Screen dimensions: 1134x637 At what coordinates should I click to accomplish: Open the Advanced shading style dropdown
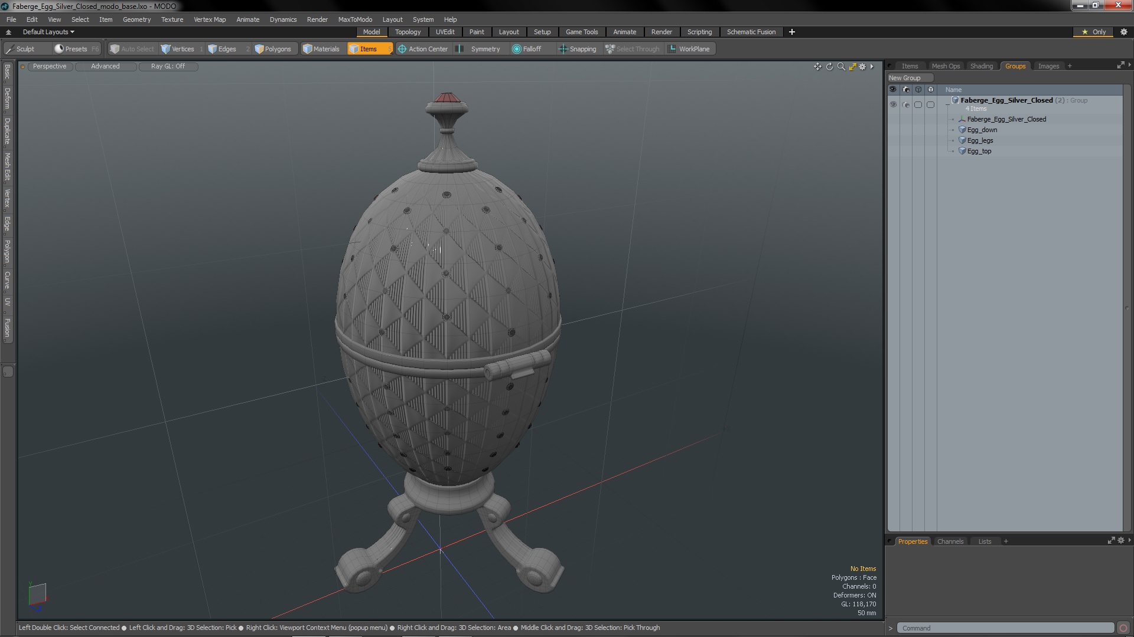pos(105,67)
